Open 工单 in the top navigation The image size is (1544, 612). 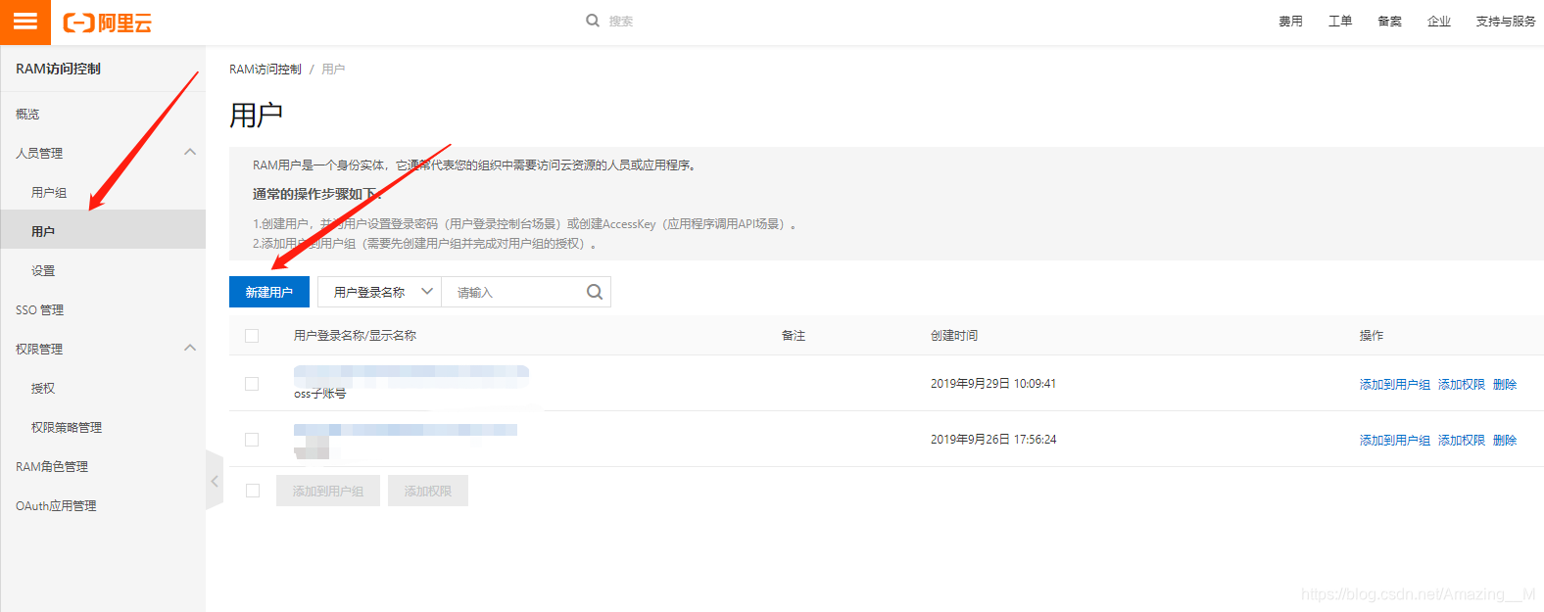coord(1340,22)
